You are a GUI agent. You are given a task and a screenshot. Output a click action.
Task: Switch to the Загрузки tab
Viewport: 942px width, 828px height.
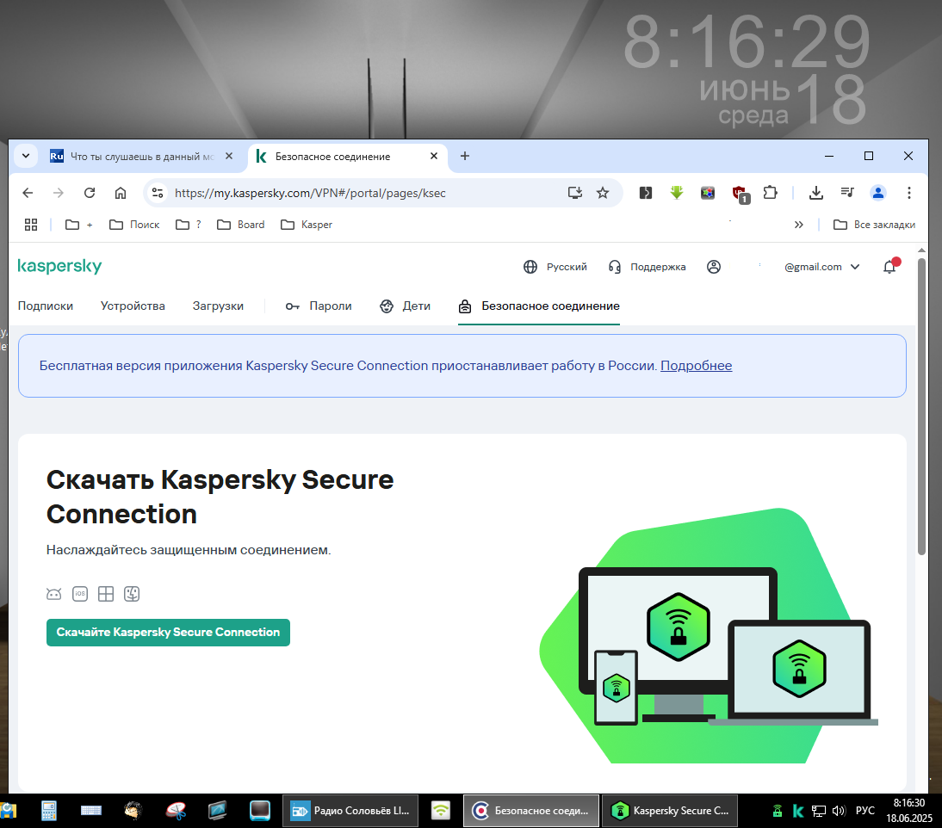click(218, 306)
